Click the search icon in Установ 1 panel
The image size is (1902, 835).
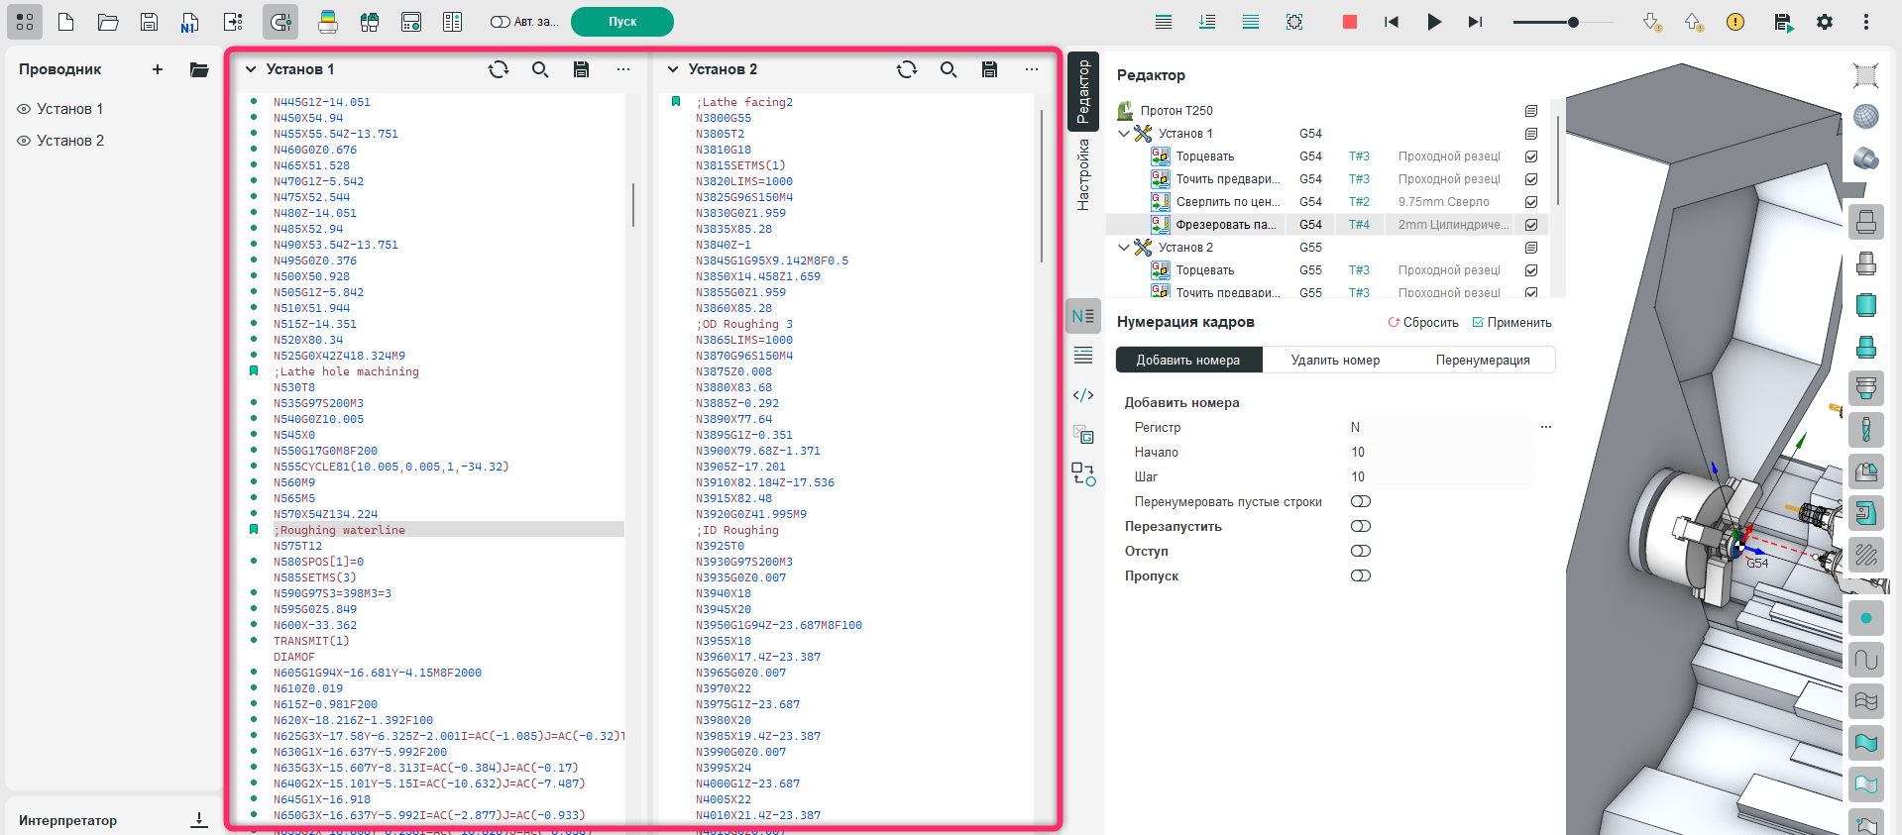coord(540,69)
